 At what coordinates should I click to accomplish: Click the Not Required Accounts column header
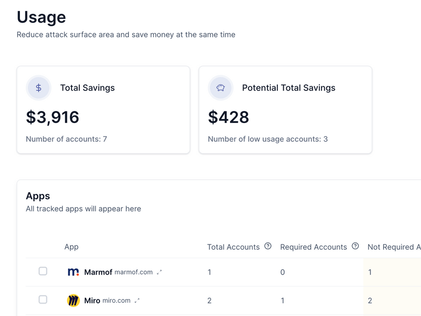coord(394,247)
